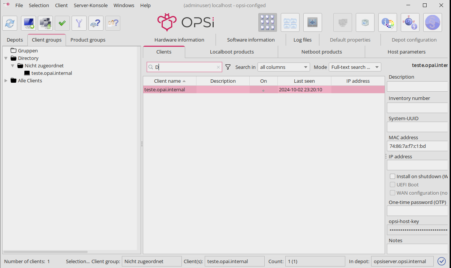Click the client connectivity check icon
451x268 pixels.
(96, 23)
